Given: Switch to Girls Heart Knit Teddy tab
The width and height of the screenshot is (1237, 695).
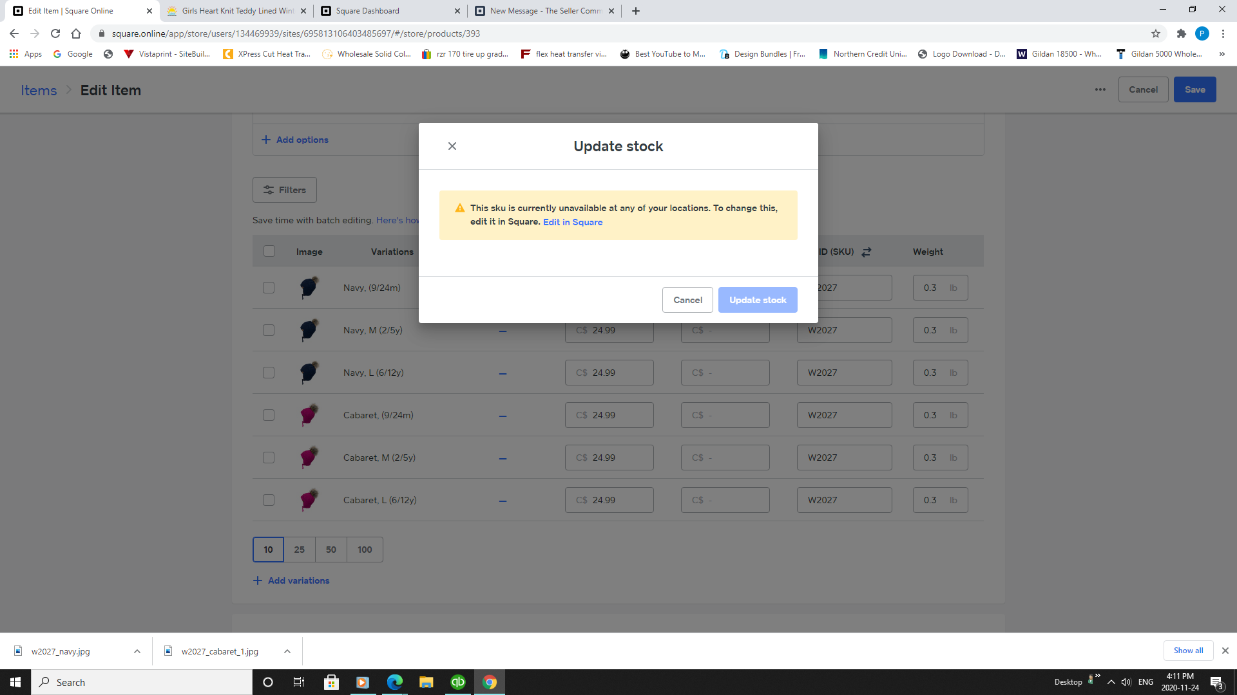Looking at the screenshot, I should (236, 11).
